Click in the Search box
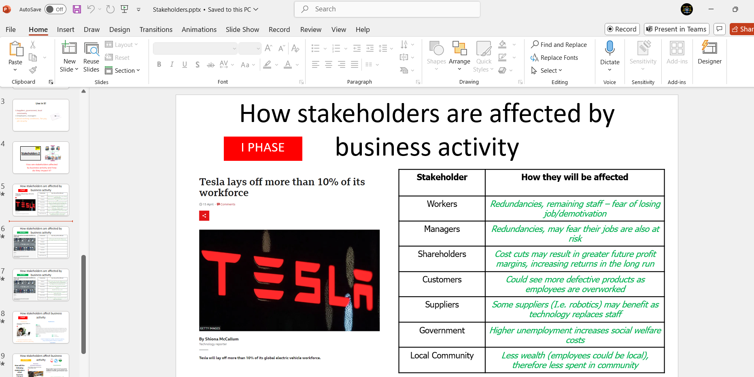This screenshot has width=754, height=377. tap(387, 9)
